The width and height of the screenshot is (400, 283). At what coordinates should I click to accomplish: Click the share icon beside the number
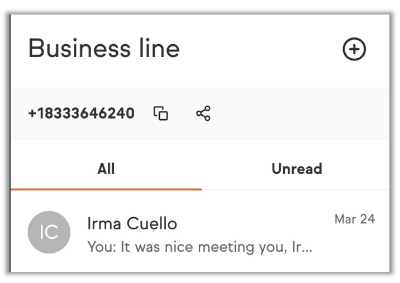coord(203,114)
